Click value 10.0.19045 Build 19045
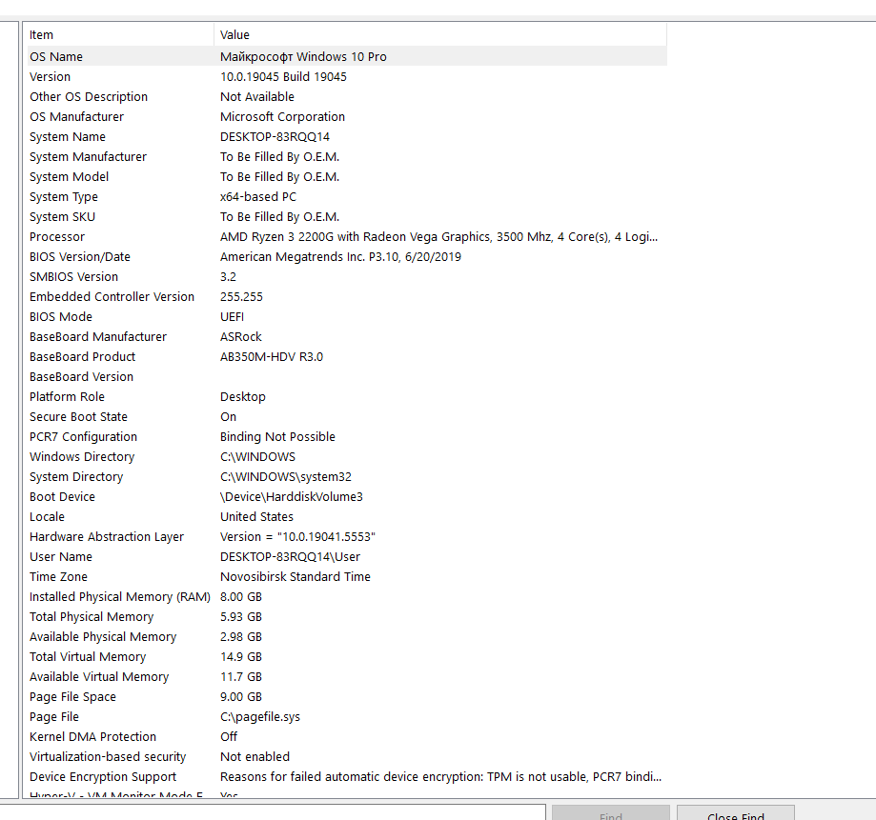Image resolution: width=876 pixels, height=820 pixels. tap(283, 76)
